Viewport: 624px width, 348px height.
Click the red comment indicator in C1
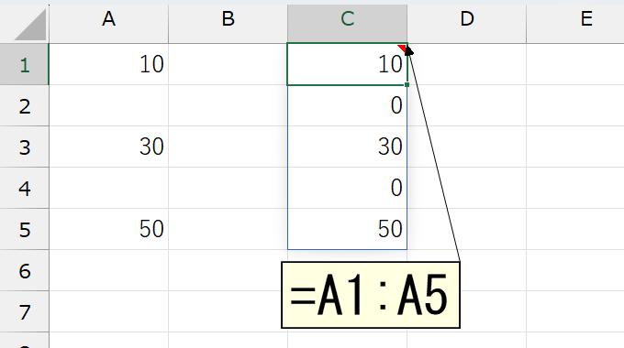(402, 48)
